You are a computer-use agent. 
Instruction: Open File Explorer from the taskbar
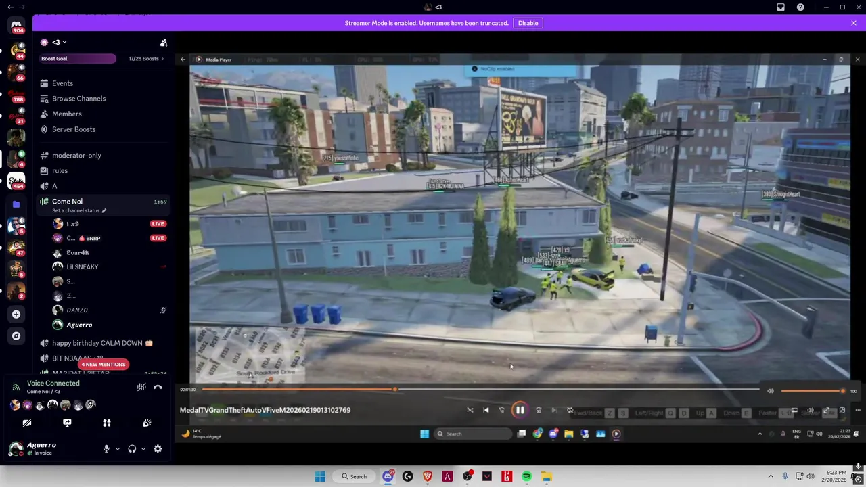click(x=546, y=476)
